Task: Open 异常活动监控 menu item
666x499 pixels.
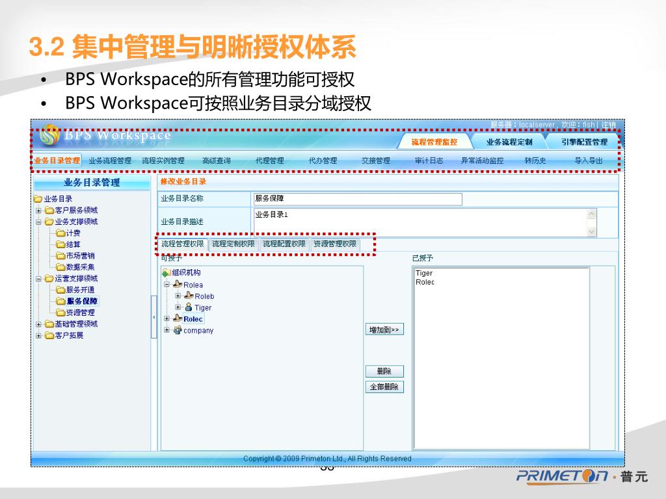Action: [482, 160]
